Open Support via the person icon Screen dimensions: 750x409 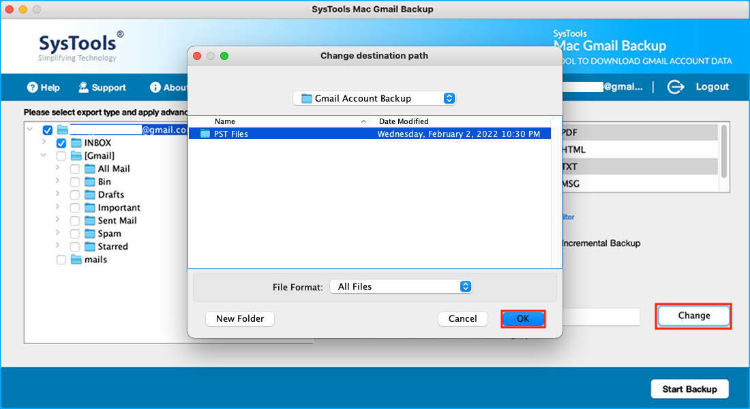(x=83, y=87)
